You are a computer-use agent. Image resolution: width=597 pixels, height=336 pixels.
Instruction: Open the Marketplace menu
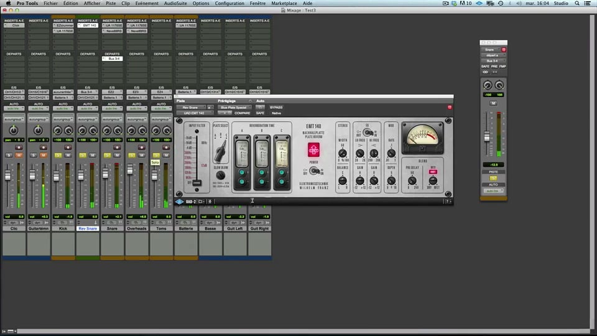(x=284, y=3)
